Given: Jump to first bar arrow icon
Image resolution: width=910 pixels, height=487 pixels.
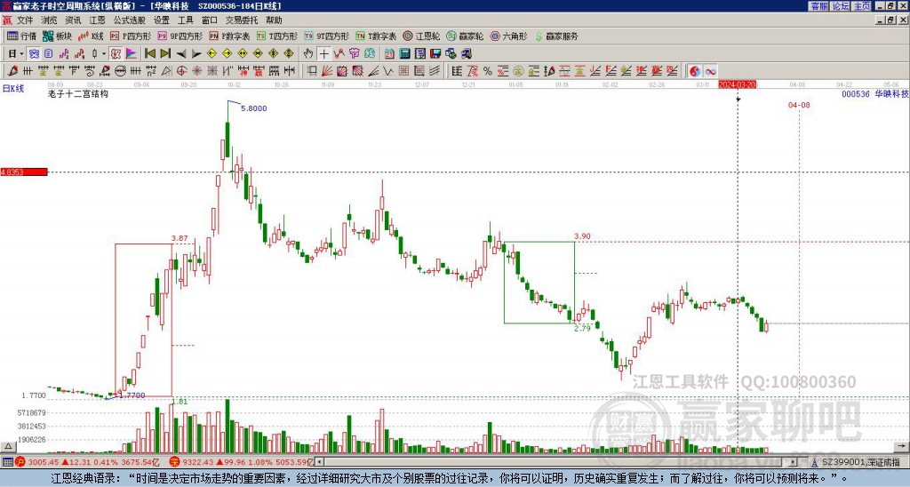Looking at the screenshot, I should (149, 53).
